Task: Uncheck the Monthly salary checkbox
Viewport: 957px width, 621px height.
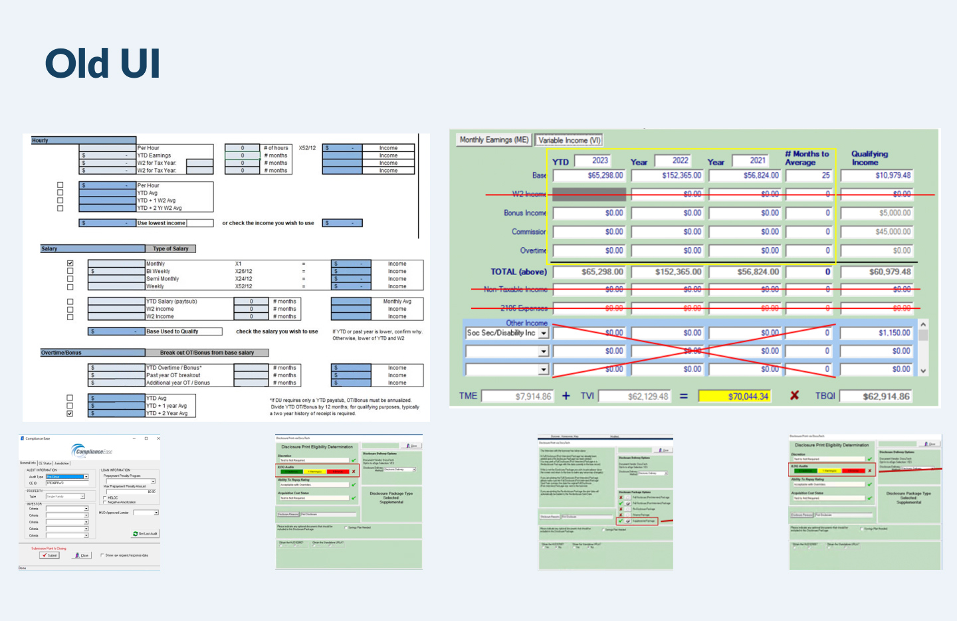Action: coord(70,264)
